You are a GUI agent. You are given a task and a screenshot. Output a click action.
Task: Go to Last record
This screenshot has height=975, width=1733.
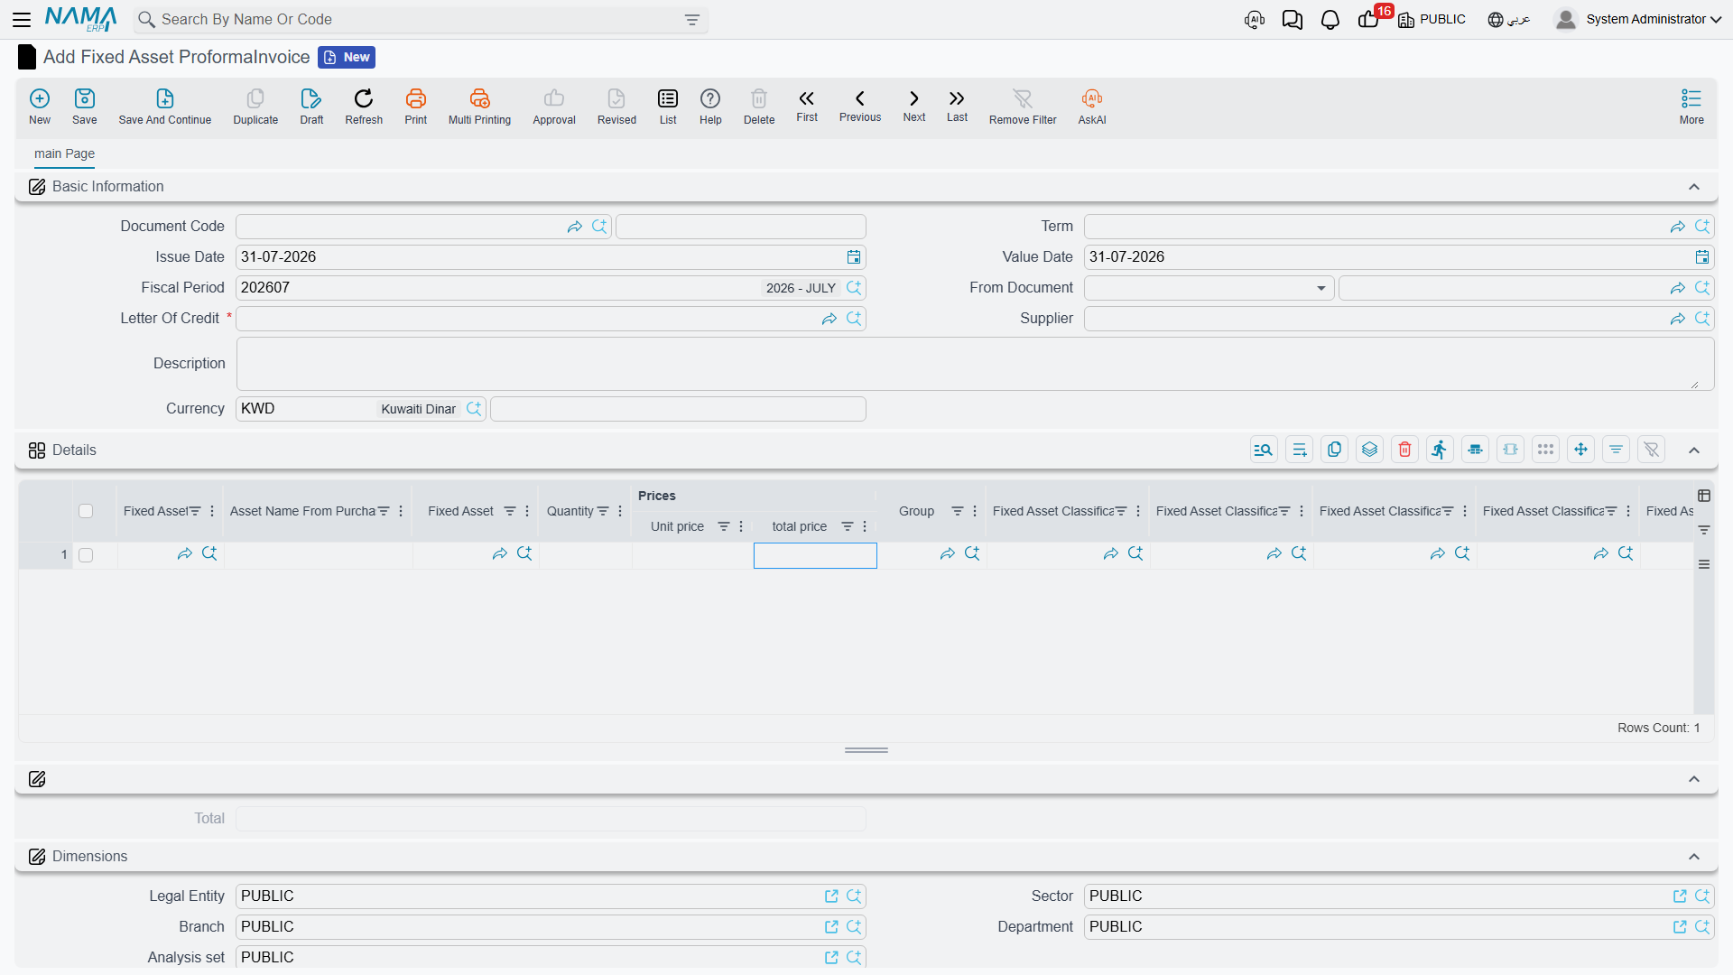[x=957, y=106]
